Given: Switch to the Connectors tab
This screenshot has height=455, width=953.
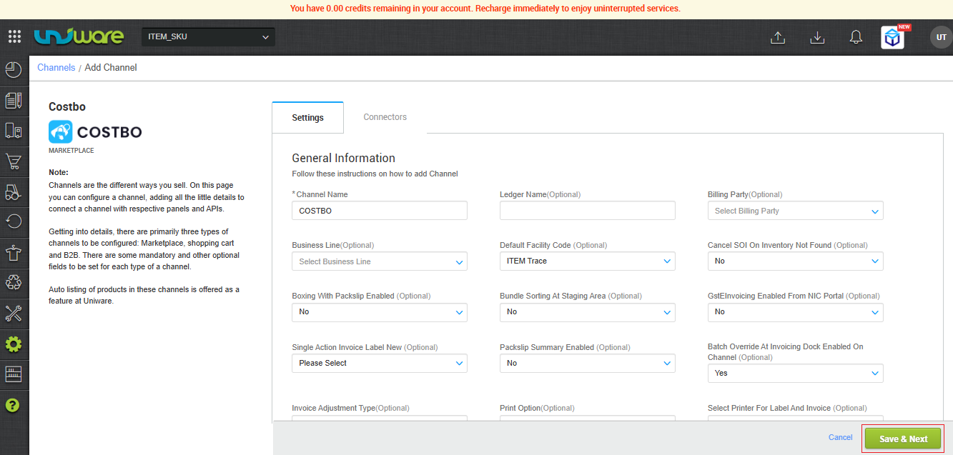Looking at the screenshot, I should (385, 117).
